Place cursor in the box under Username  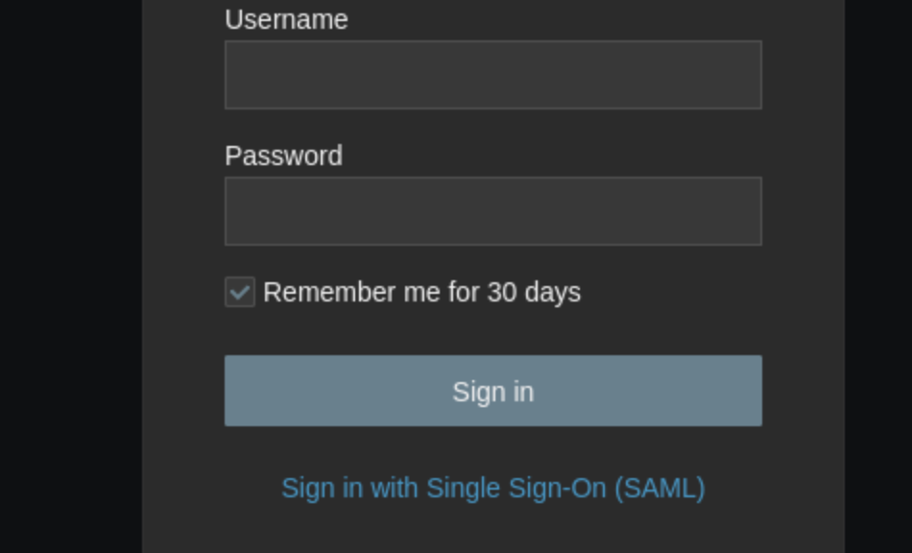(x=492, y=75)
